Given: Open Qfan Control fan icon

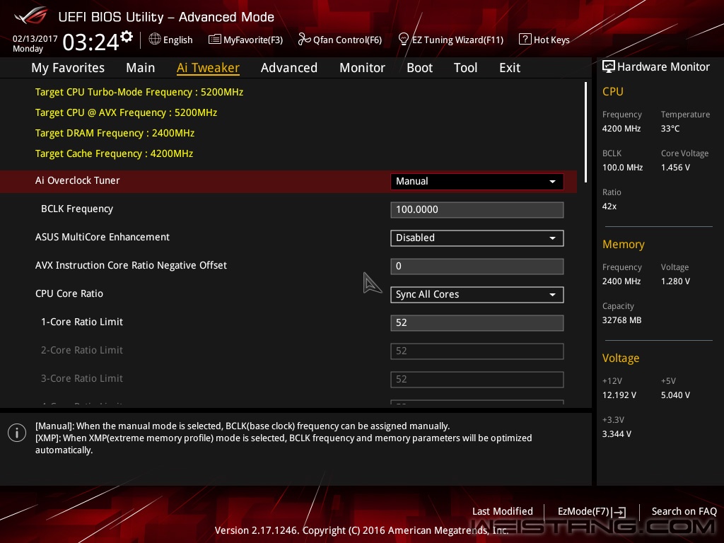Looking at the screenshot, I should click(x=304, y=40).
